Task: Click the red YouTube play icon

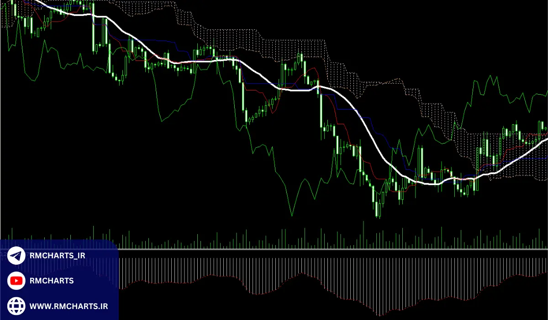Action: tap(17, 281)
